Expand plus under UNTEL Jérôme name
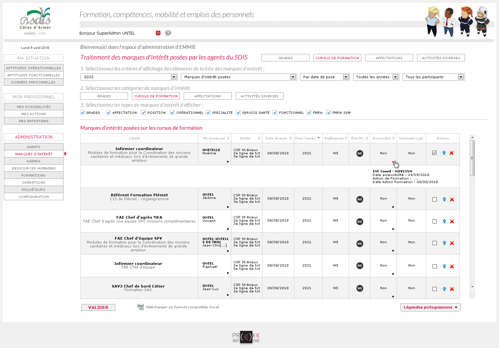Viewport: 499px width, 348px height. [228, 207]
